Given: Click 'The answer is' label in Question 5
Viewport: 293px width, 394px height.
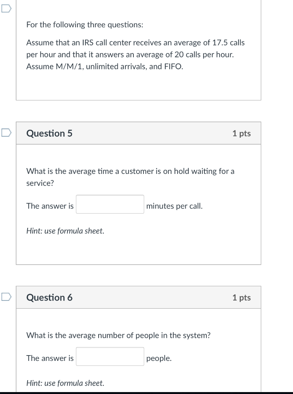Looking at the screenshot, I should pyautogui.click(x=49, y=206).
